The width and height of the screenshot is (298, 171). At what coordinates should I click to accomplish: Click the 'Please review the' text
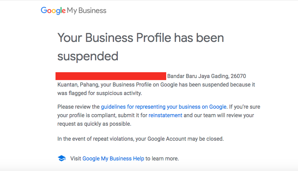(78, 107)
